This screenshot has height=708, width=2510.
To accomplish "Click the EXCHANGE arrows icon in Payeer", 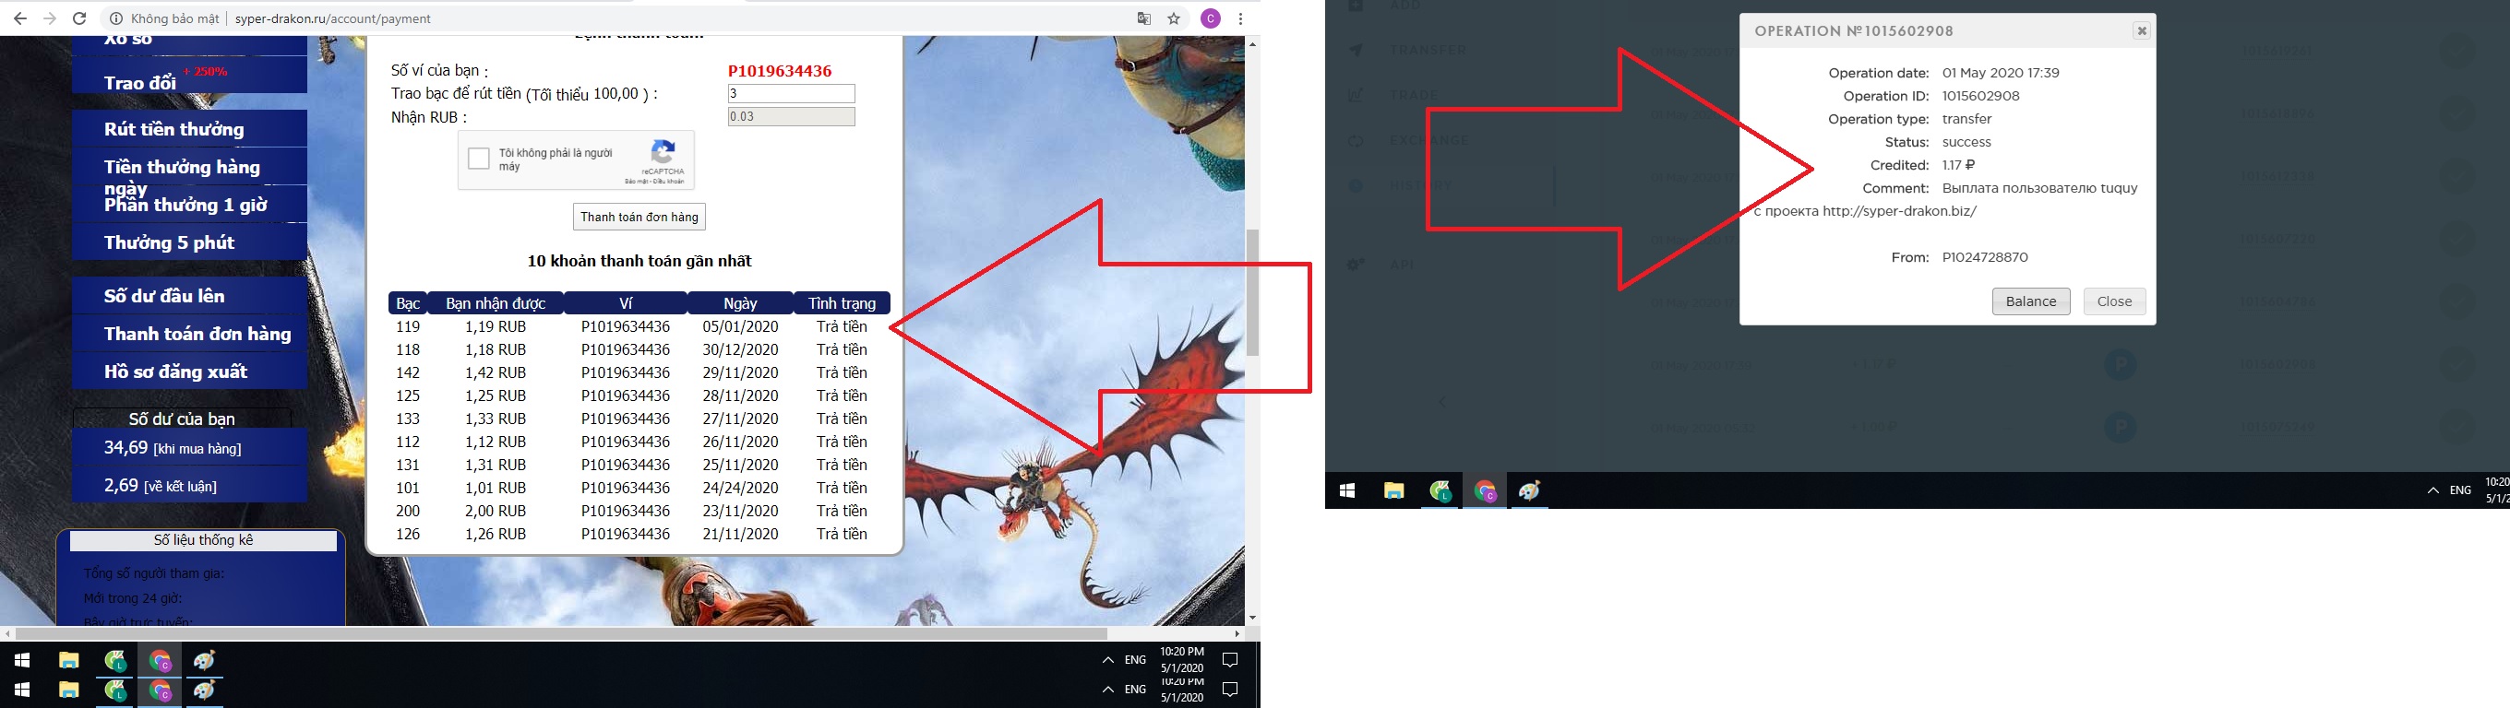I will [1356, 140].
